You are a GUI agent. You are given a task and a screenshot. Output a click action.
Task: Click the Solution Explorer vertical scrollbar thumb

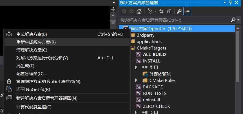238,56
